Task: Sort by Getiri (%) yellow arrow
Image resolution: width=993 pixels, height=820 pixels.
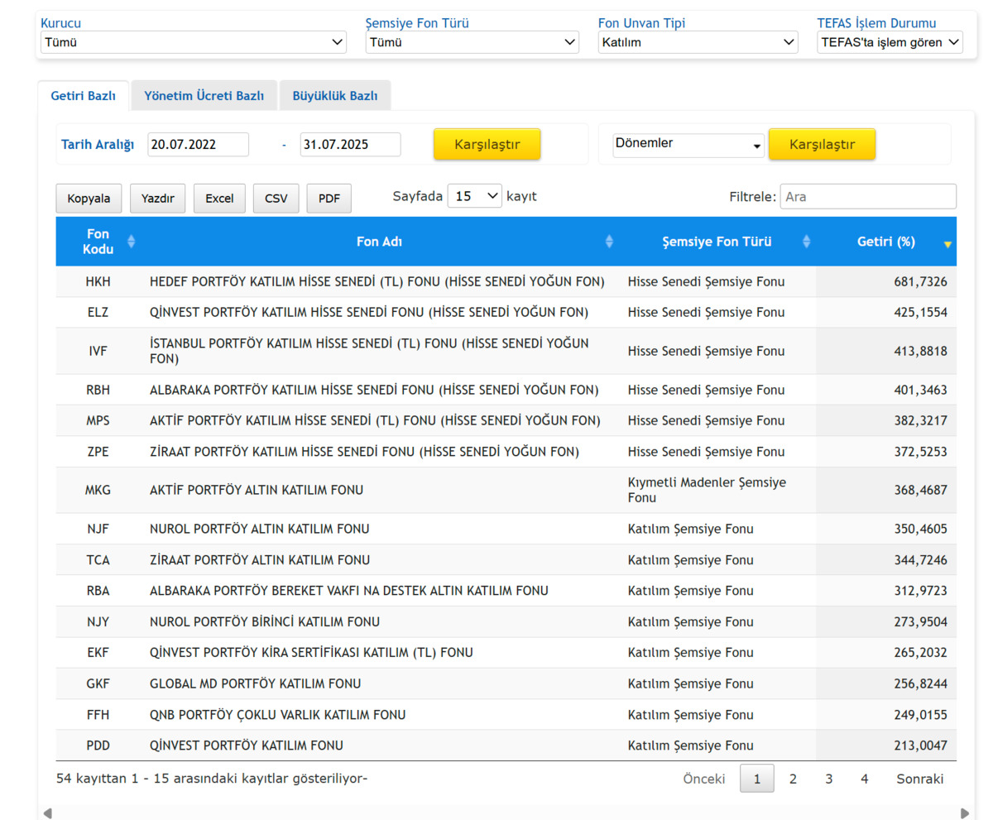Action: 947,244
